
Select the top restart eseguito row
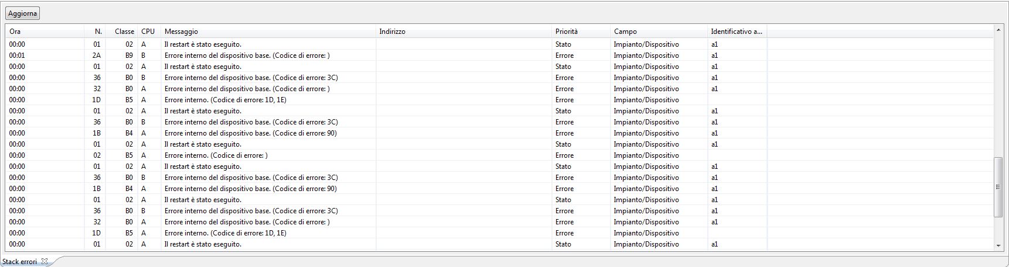pyautogui.click(x=499, y=44)
